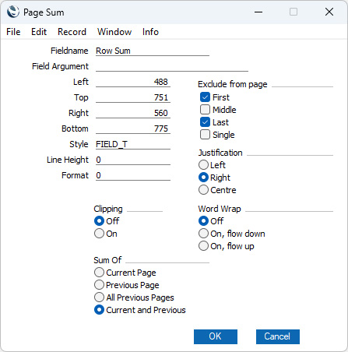Click the Fieldname input field

point(153,51)
